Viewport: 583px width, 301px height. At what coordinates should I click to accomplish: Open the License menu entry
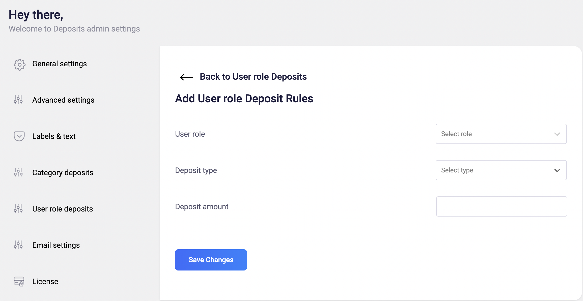pyautogui.click(x=45, y=282)
